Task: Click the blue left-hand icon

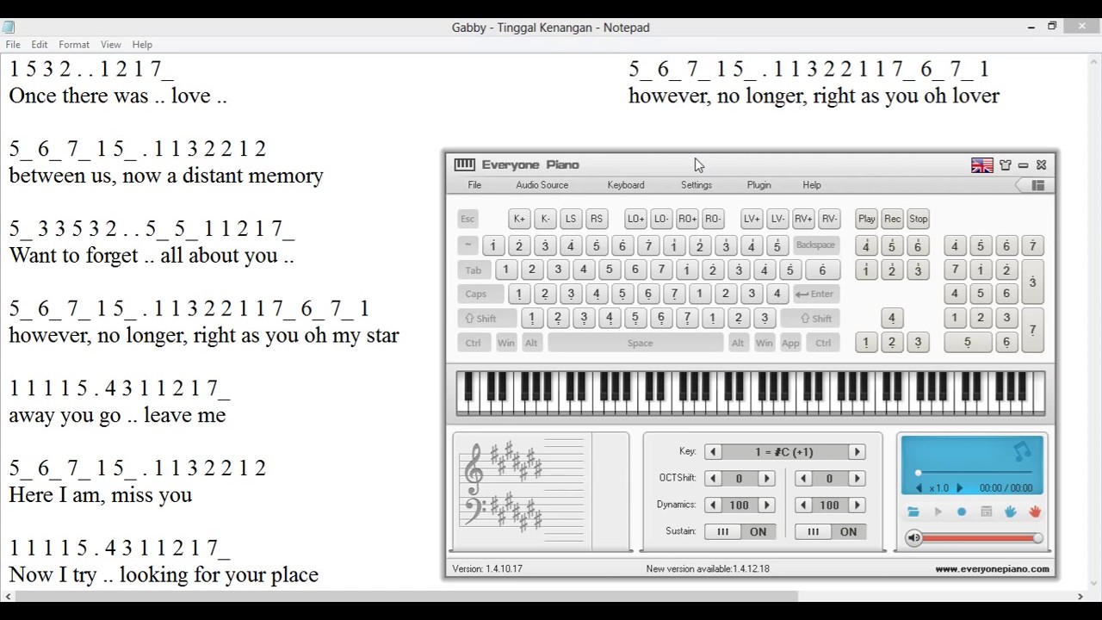Action: point(1011,512)
